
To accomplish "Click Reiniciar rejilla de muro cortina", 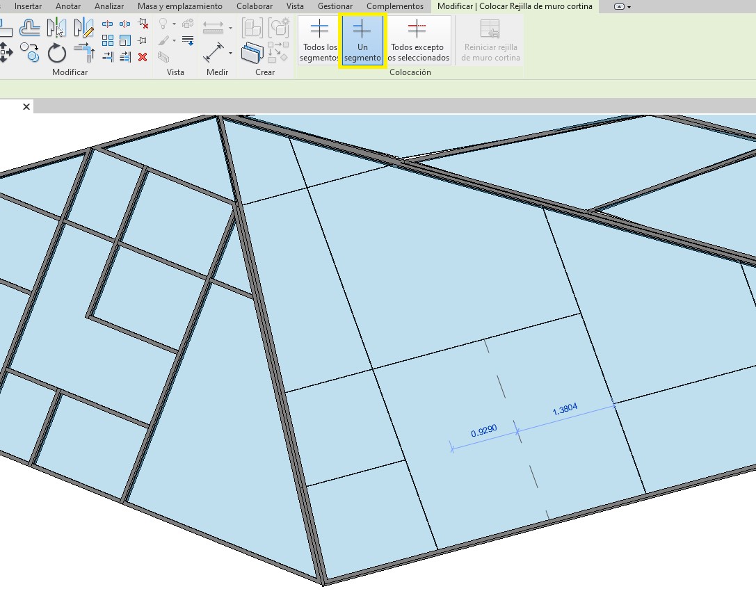I will click(x=490, y=41).
